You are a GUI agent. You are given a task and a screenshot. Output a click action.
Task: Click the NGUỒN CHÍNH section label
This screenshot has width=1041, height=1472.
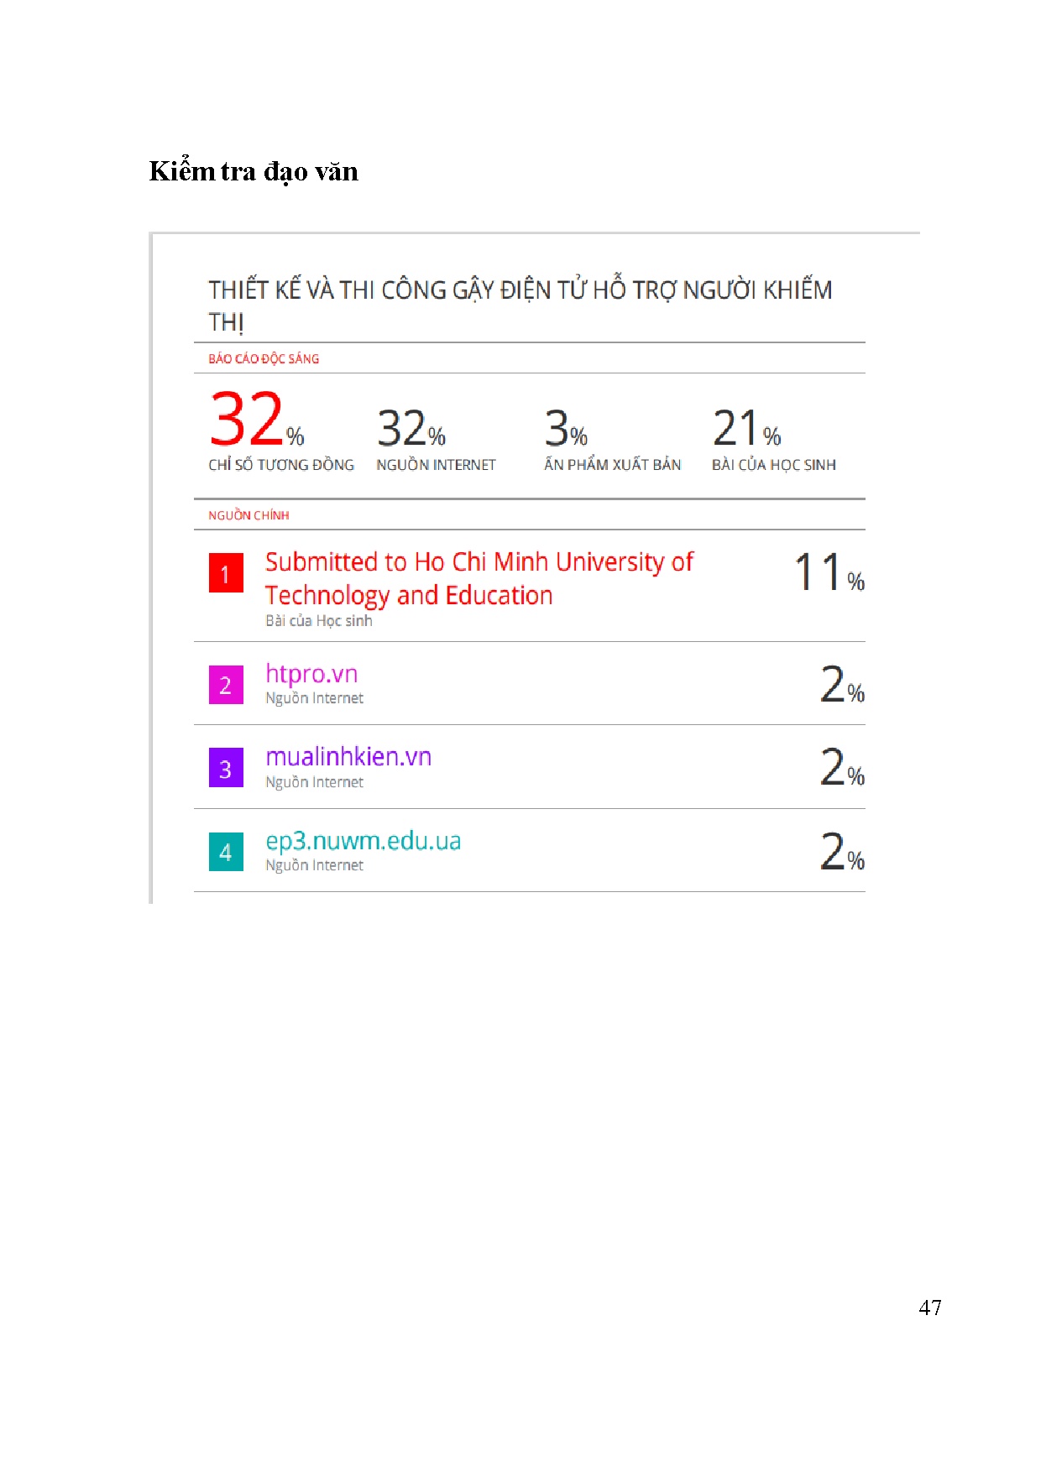click(x=248, y=515)
